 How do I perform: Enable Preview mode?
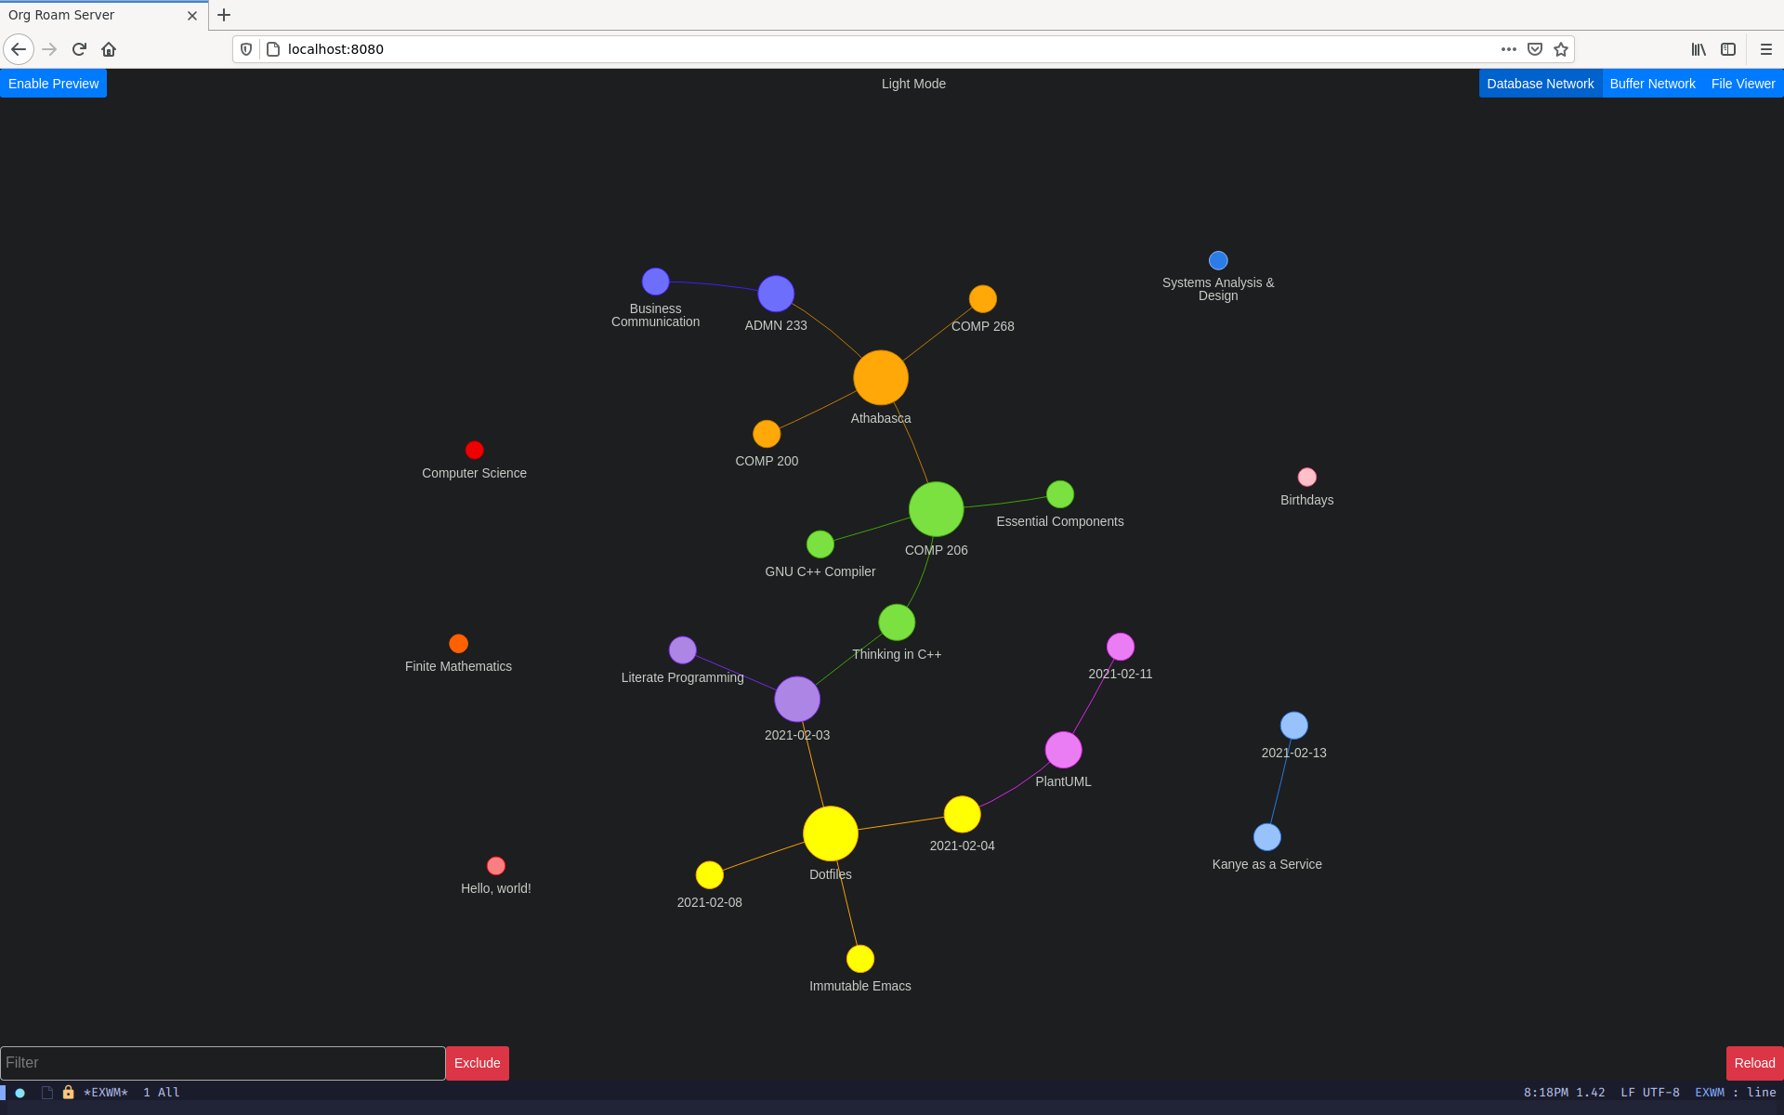click(x=53, y=84)
